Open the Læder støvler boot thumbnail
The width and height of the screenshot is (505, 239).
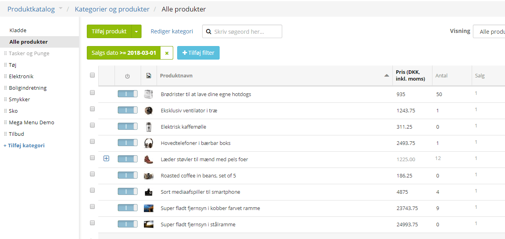149,159
